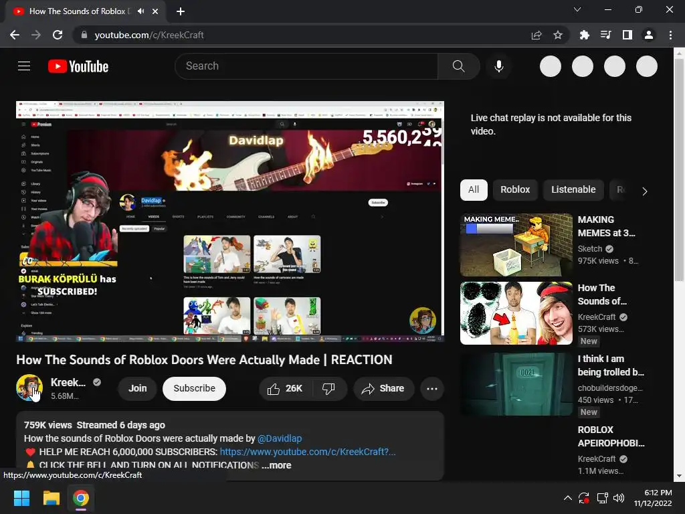The height and width of the screenshot is (514, 685).
Task: Open the Sketch channel name
Action: 590,249
